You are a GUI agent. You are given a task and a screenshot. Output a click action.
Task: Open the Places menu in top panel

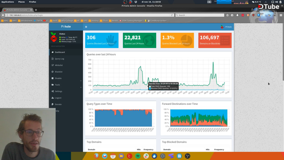(x=21, y=2)
